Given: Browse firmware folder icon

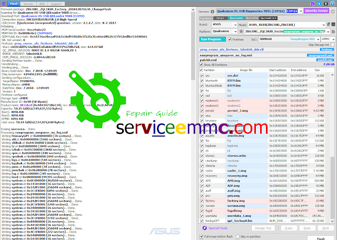Looking at the screenshot, I should pyautogui.click(x=333, y=32).
